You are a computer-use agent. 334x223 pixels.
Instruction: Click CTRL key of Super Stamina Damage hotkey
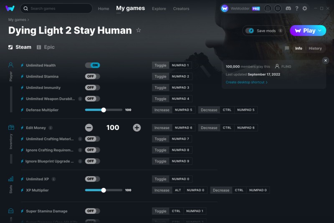pos(176,211)
